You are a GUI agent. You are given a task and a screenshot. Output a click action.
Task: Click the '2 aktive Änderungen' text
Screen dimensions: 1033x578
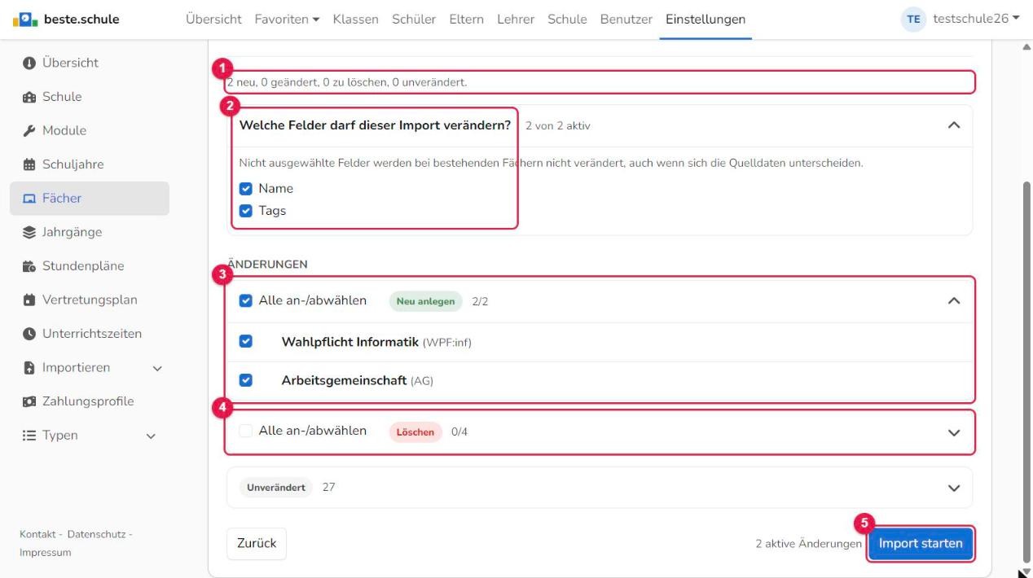pyautogui.click(x=809, y=544)
